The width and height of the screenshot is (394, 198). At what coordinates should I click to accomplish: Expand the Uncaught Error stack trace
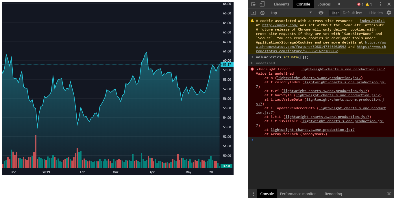[x=258, y=69]
